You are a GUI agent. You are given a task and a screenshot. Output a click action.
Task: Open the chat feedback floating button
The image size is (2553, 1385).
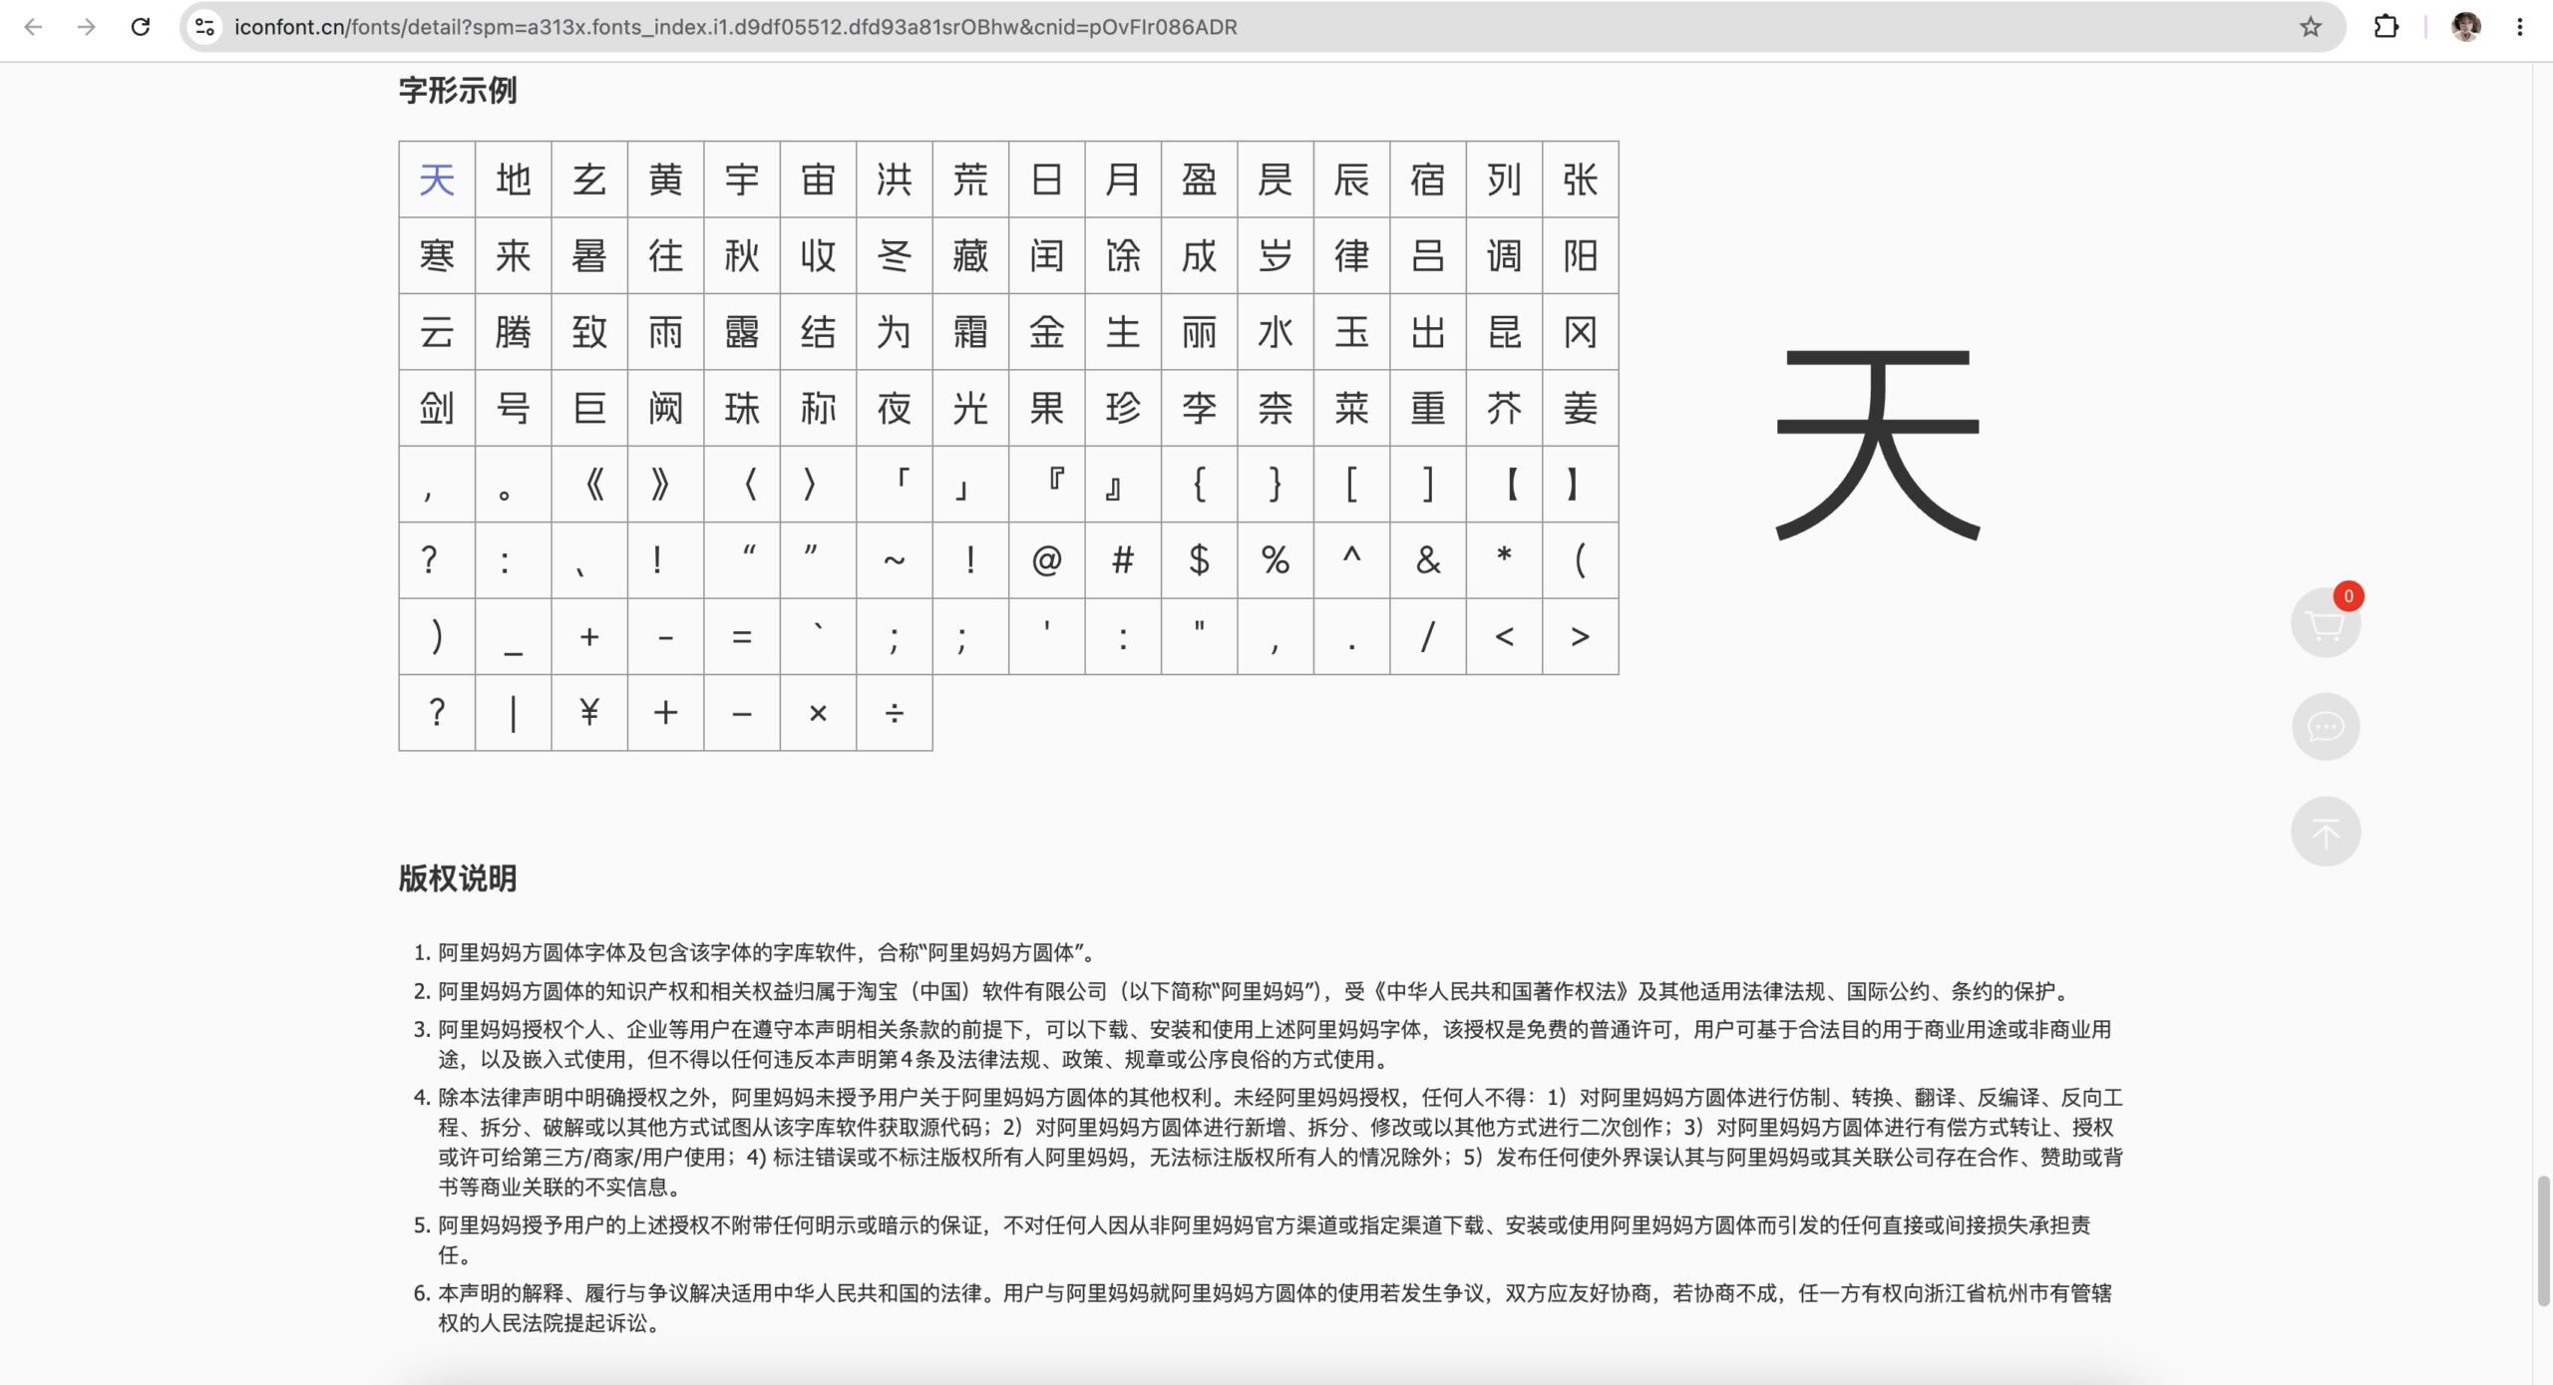[2326, 727]
